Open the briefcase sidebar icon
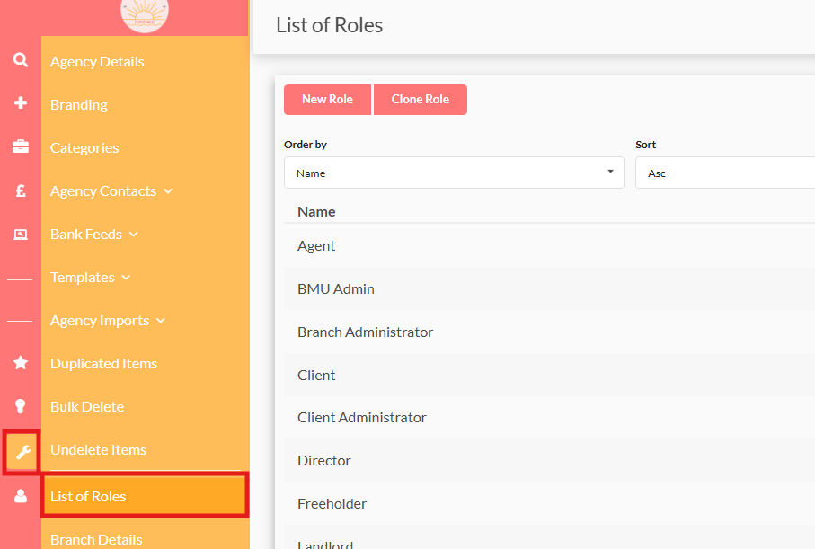815x549 pixels. pyautogui.click(x=21, y=146)
